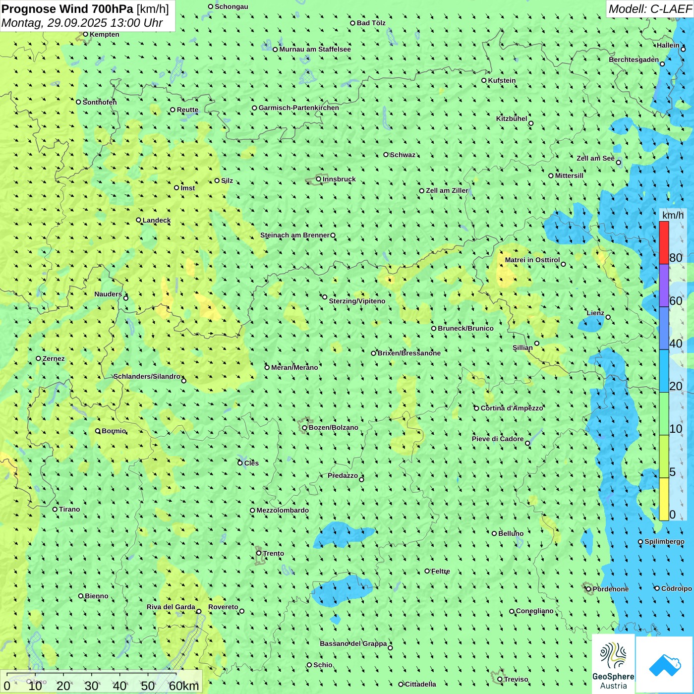Click the Bormio town label
The width and height of the screenshot is (694, 694).
(x=114, y=431)
